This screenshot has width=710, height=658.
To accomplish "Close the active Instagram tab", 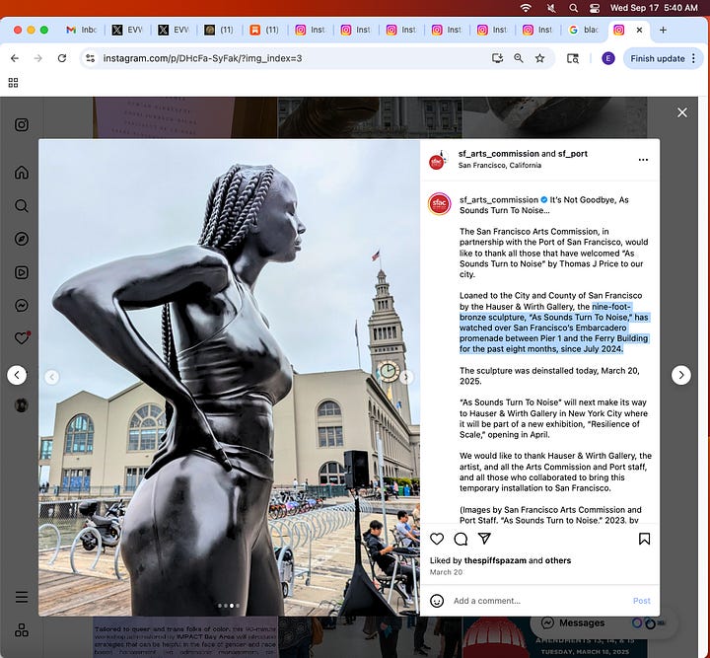I will pos(639,30).
